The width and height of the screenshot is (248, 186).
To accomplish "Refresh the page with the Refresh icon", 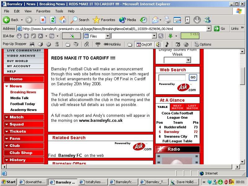I will point(53,20).
